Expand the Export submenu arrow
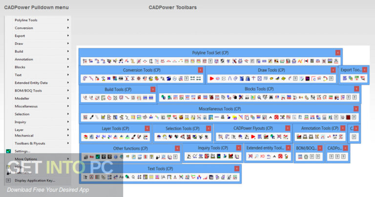The width and height of the screenshot is (375, 197). pos(68,36)
